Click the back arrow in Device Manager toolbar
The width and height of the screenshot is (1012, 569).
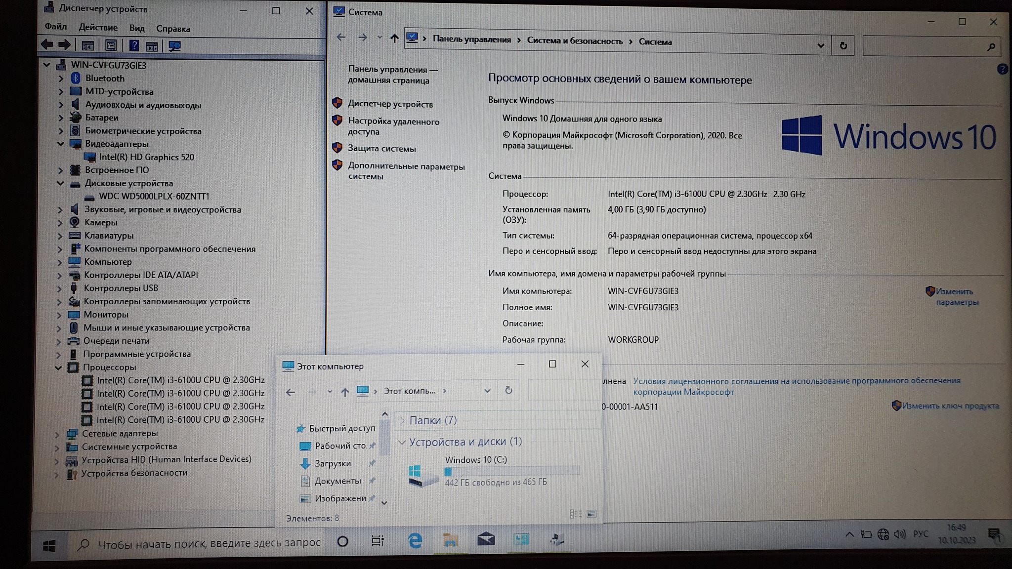click(x=47, y=45)
